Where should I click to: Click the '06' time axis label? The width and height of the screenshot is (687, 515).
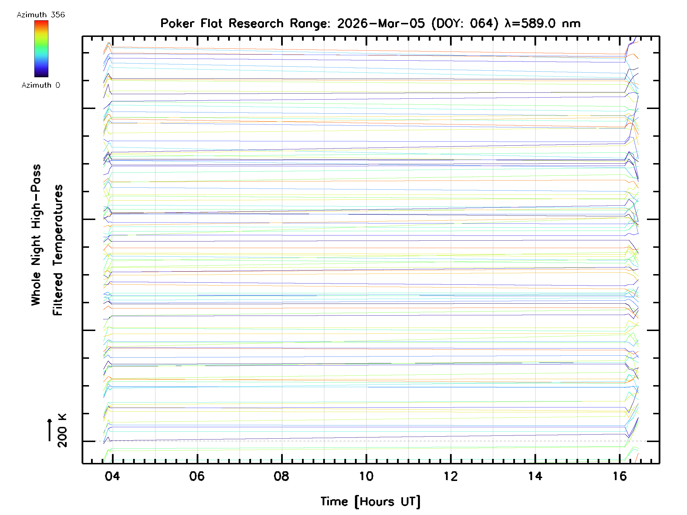(197, 476)
